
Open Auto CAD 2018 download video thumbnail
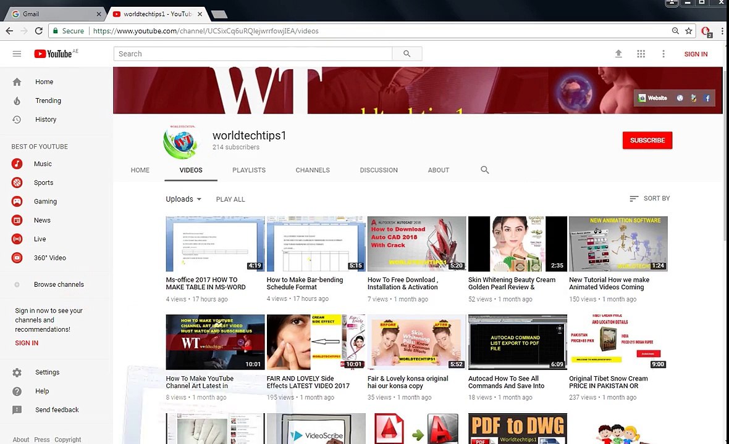click(x=416, y=244)
